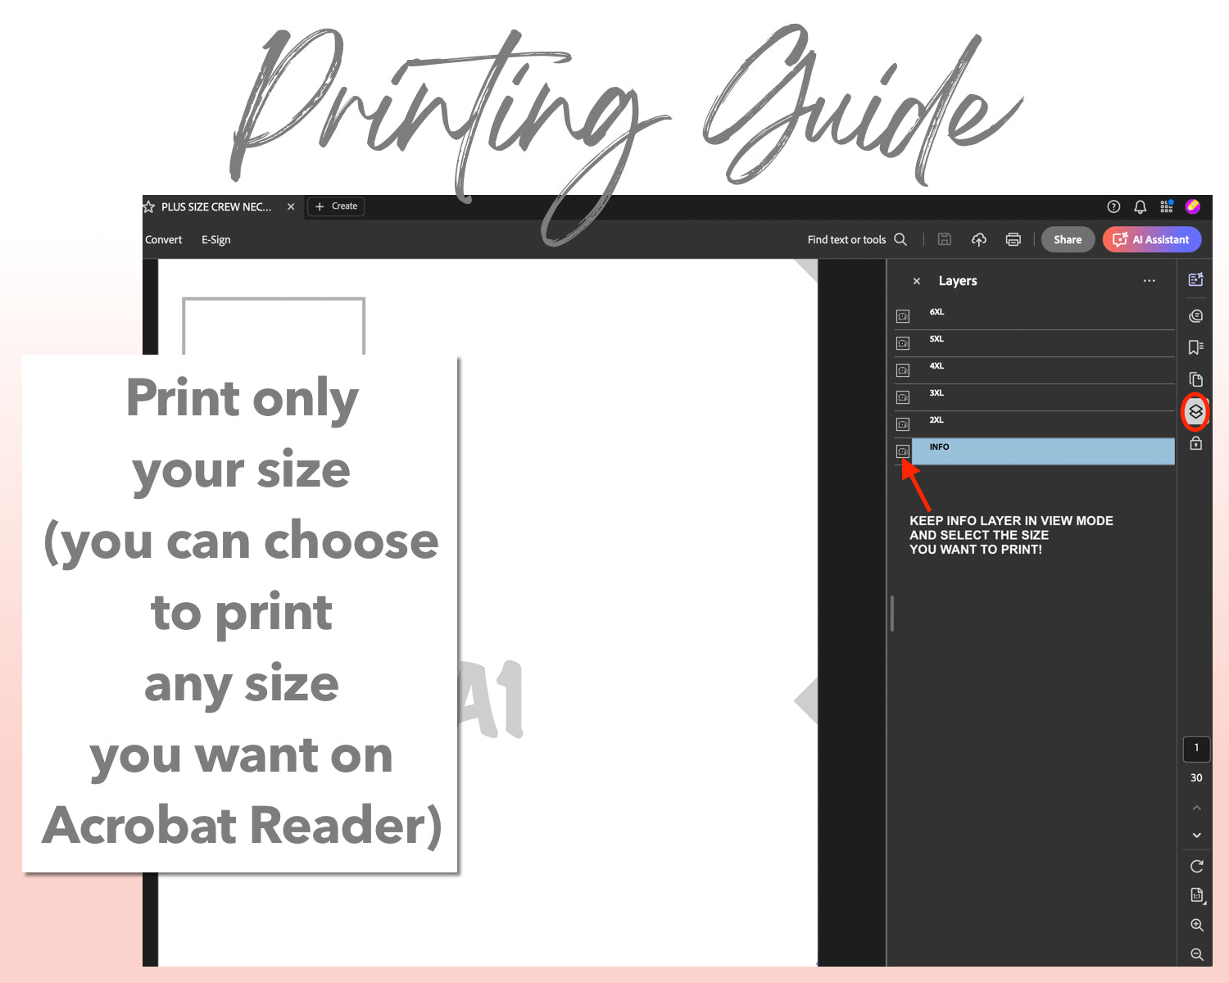Rotate the page with the rotate icon

click(1196, 866)
